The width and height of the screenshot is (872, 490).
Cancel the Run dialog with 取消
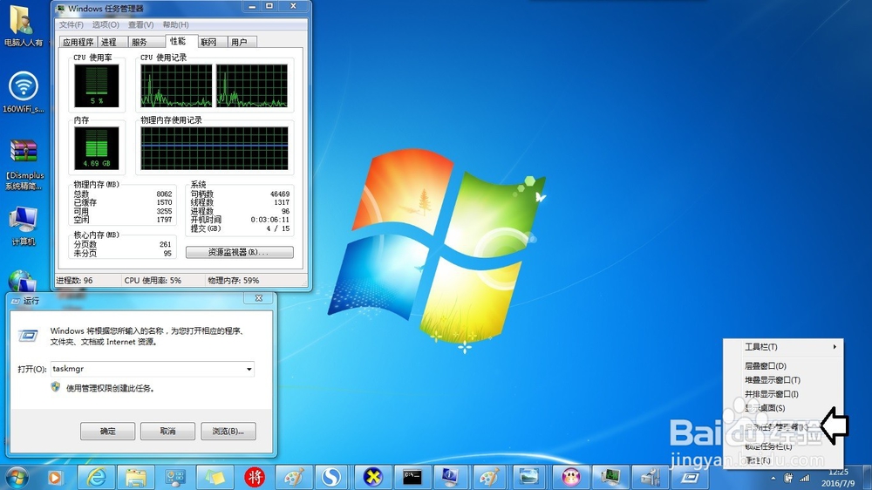point(168,431)
